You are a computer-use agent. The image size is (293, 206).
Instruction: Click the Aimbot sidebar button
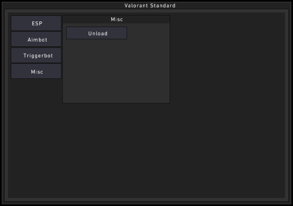point(36,40)
